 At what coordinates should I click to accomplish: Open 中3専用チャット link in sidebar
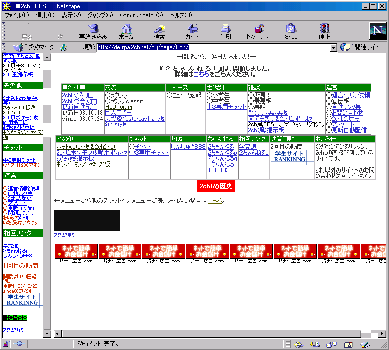[19, 160]
